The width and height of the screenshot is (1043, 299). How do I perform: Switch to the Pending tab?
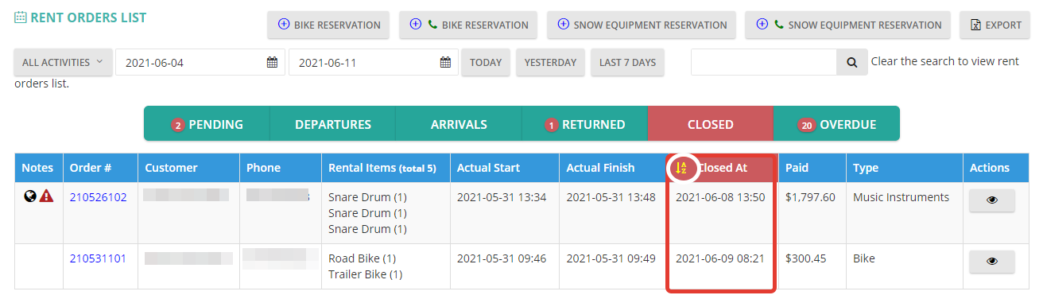(207, 124)
